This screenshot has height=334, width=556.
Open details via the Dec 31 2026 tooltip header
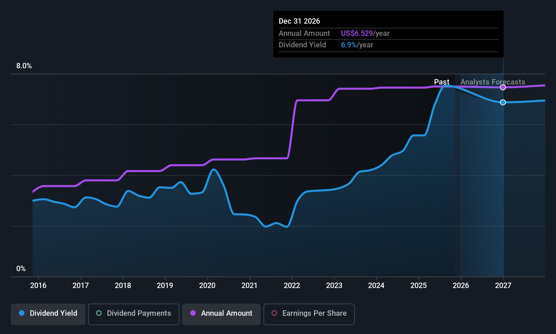pos(299,21)
